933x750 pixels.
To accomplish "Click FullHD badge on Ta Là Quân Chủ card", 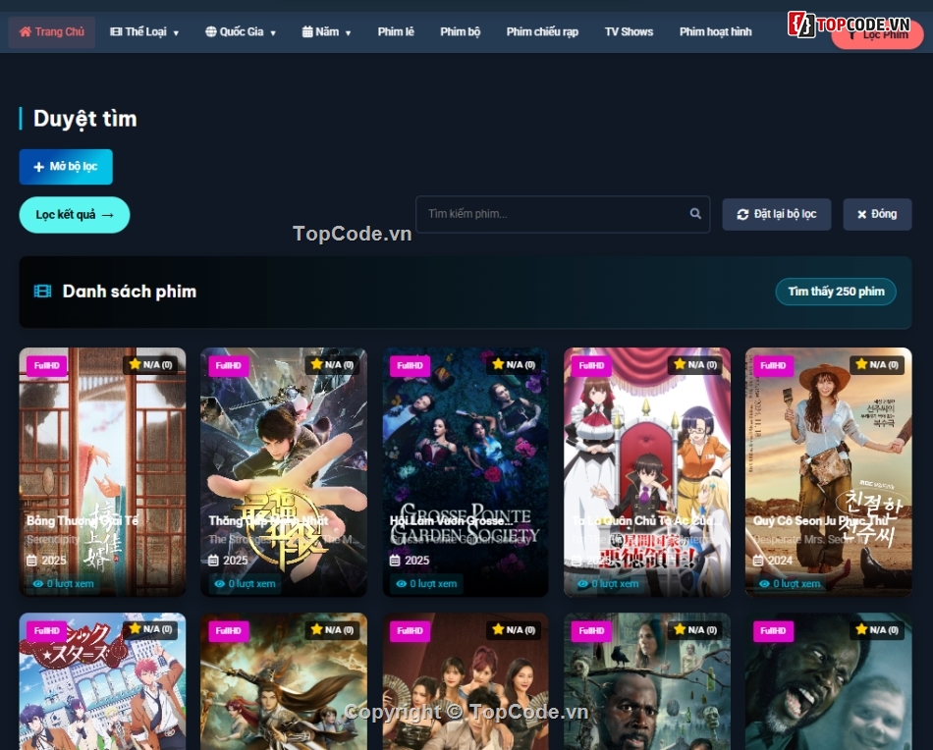I will click(591, 366).
